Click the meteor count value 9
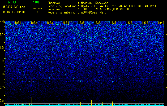Image resolution: width=167 pixels, height=106 pixels. 38,12
